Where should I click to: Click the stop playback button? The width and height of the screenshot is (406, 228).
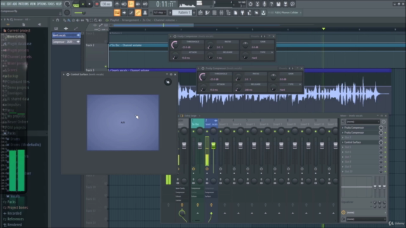pos(89,4)
